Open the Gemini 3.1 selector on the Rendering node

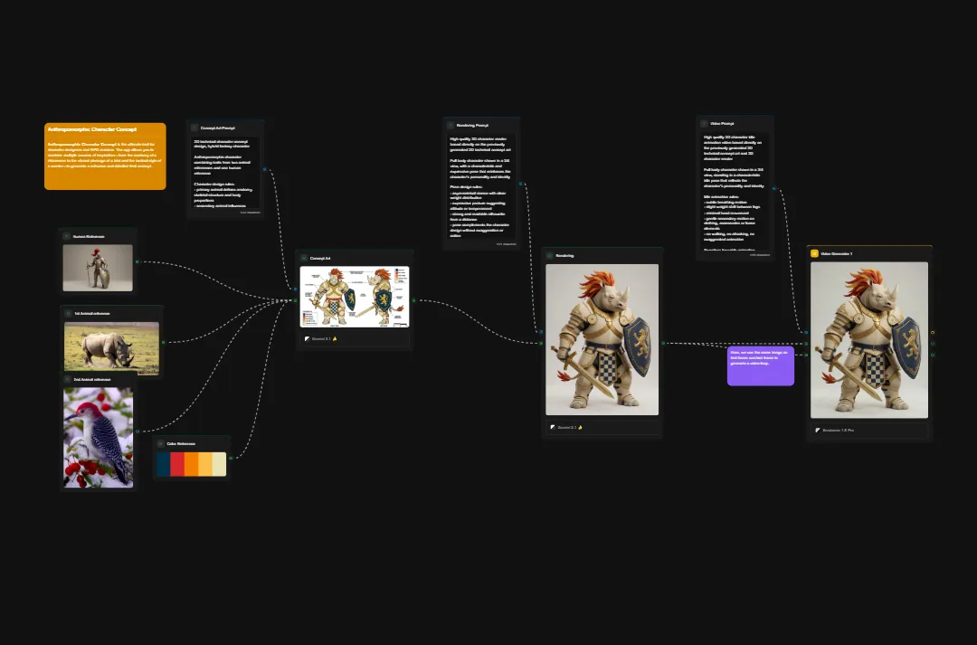click(x=570, y=425)
